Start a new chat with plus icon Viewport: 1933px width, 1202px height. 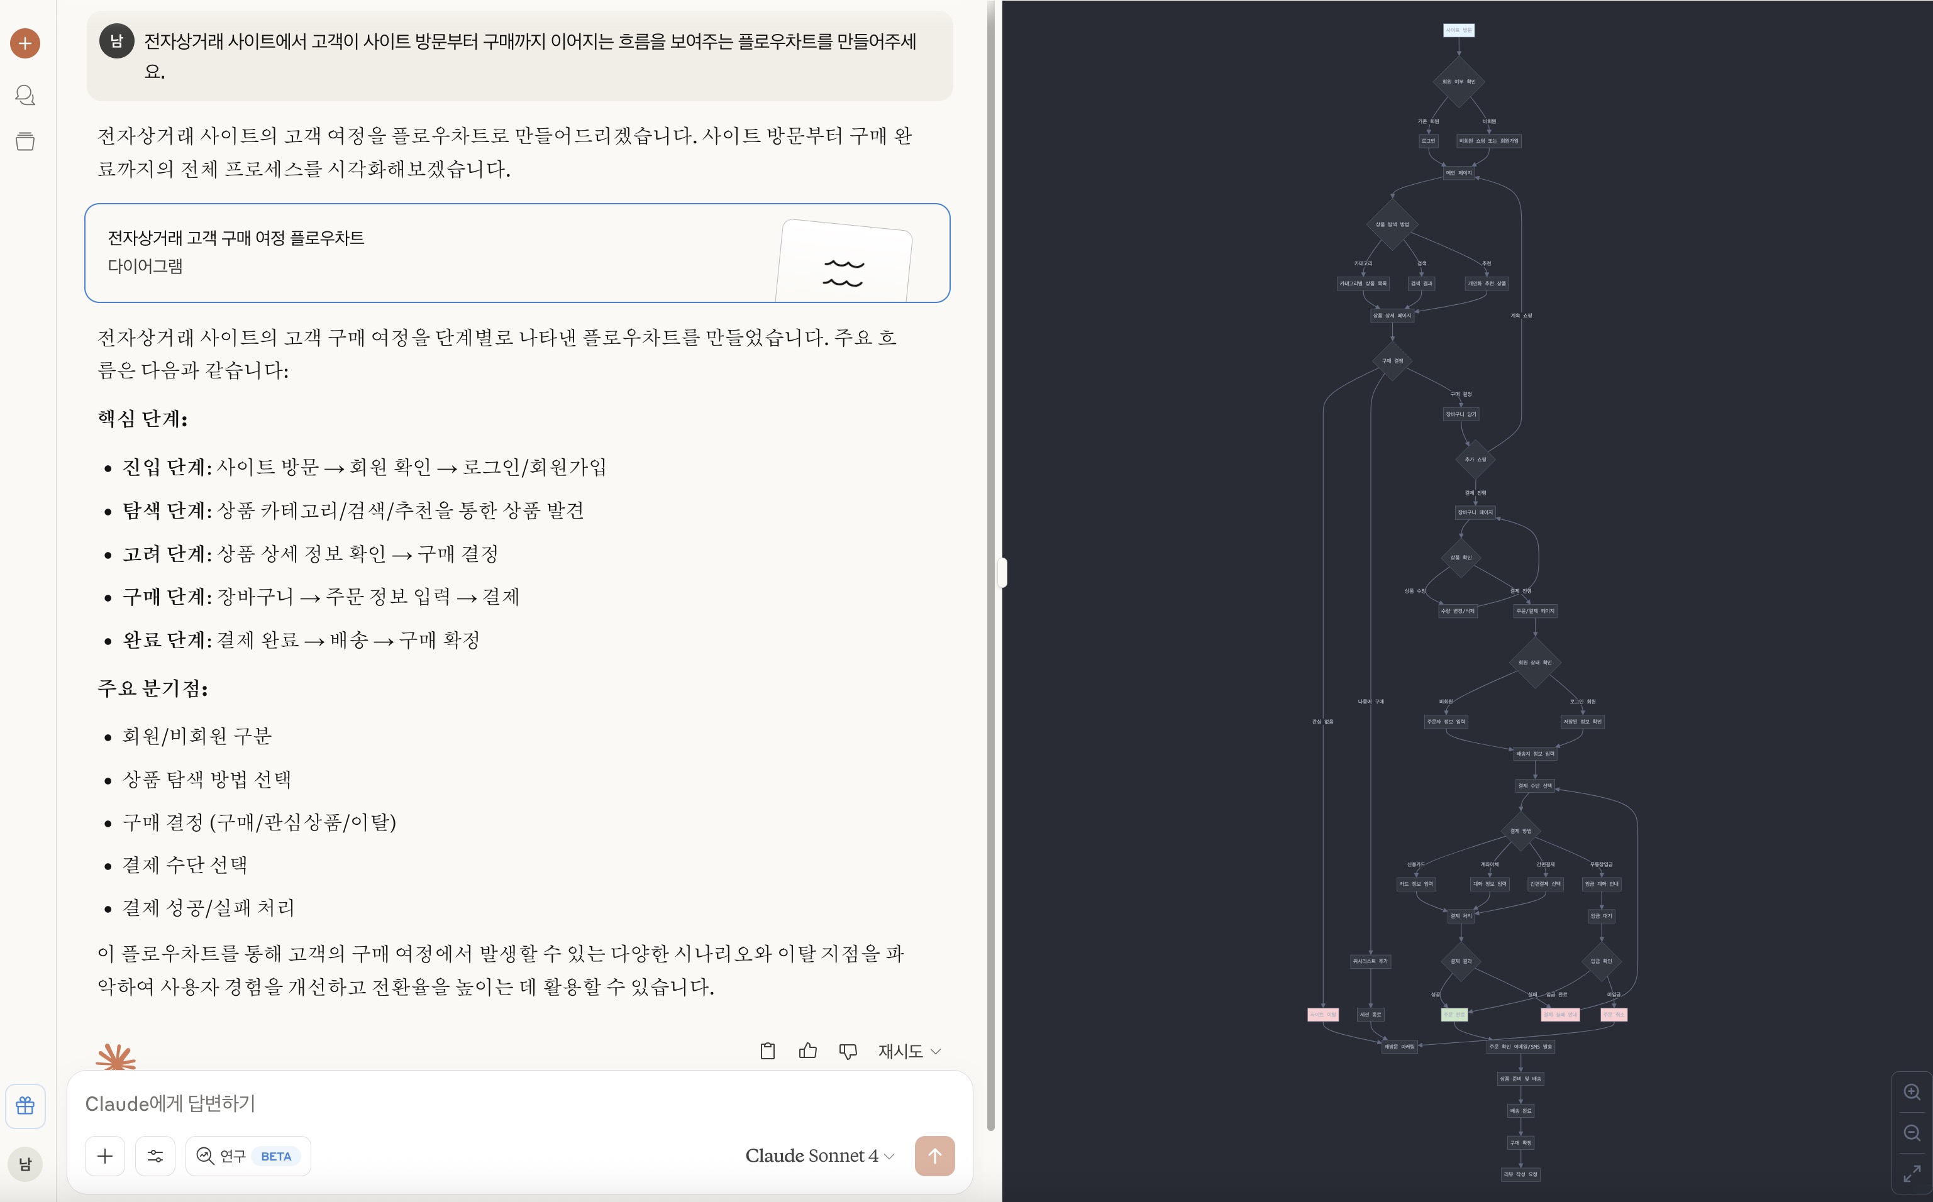coord(25,43)
